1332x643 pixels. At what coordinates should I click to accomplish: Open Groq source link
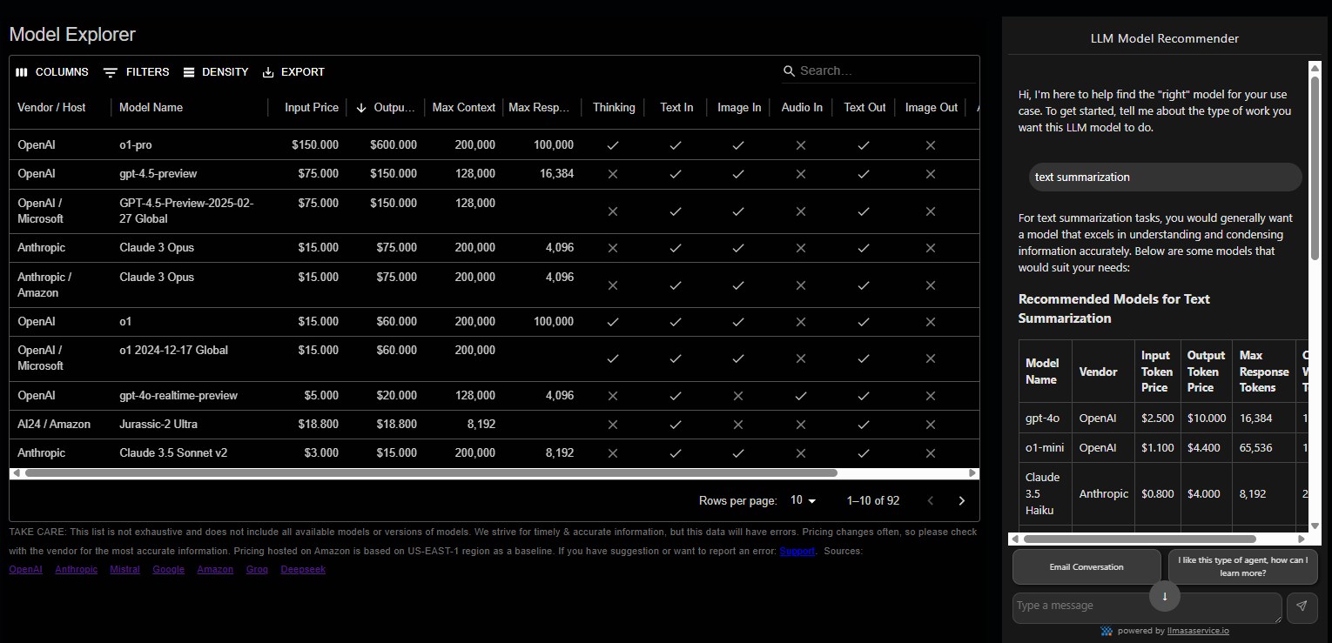[257, 569]
